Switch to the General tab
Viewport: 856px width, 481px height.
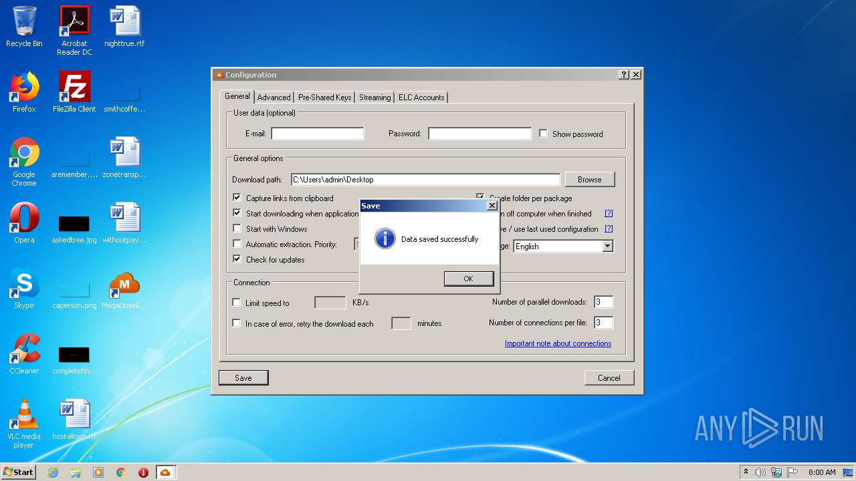[x=237, y=96]
